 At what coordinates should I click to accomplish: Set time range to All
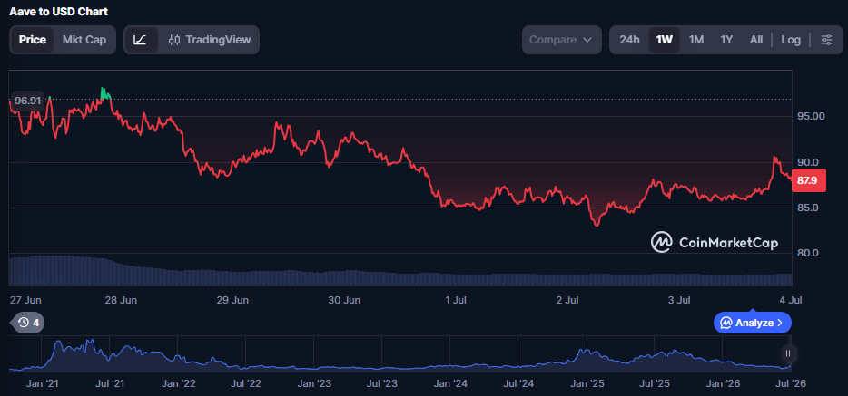click(756, 40)
